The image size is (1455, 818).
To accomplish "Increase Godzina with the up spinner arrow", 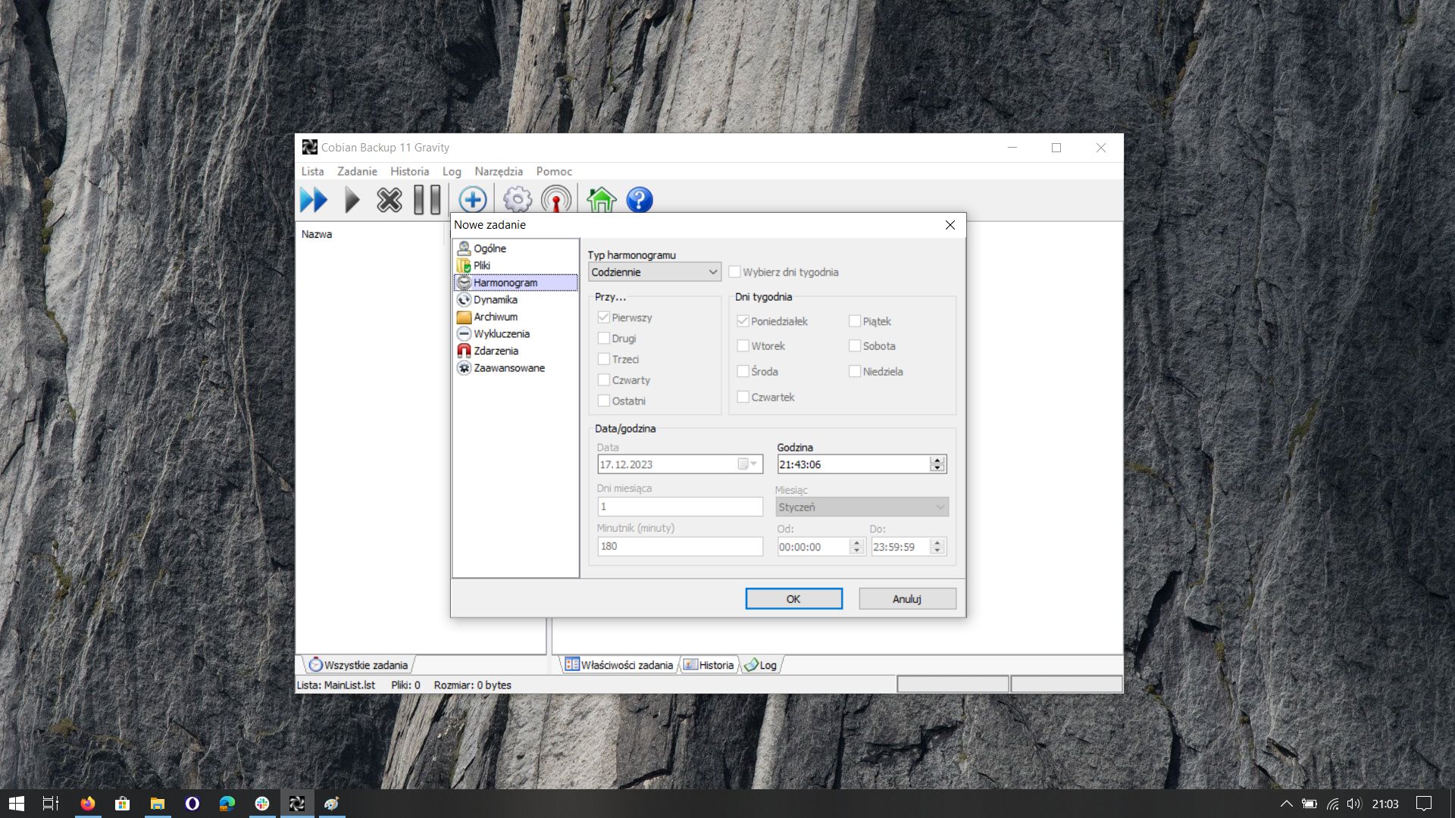I will pyautogui.click(x=937, y=460).
